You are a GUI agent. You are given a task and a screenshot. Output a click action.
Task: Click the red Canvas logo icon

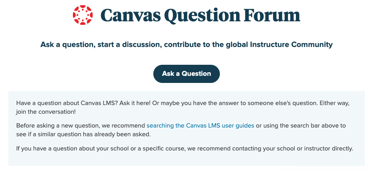(x=82, y=15)
